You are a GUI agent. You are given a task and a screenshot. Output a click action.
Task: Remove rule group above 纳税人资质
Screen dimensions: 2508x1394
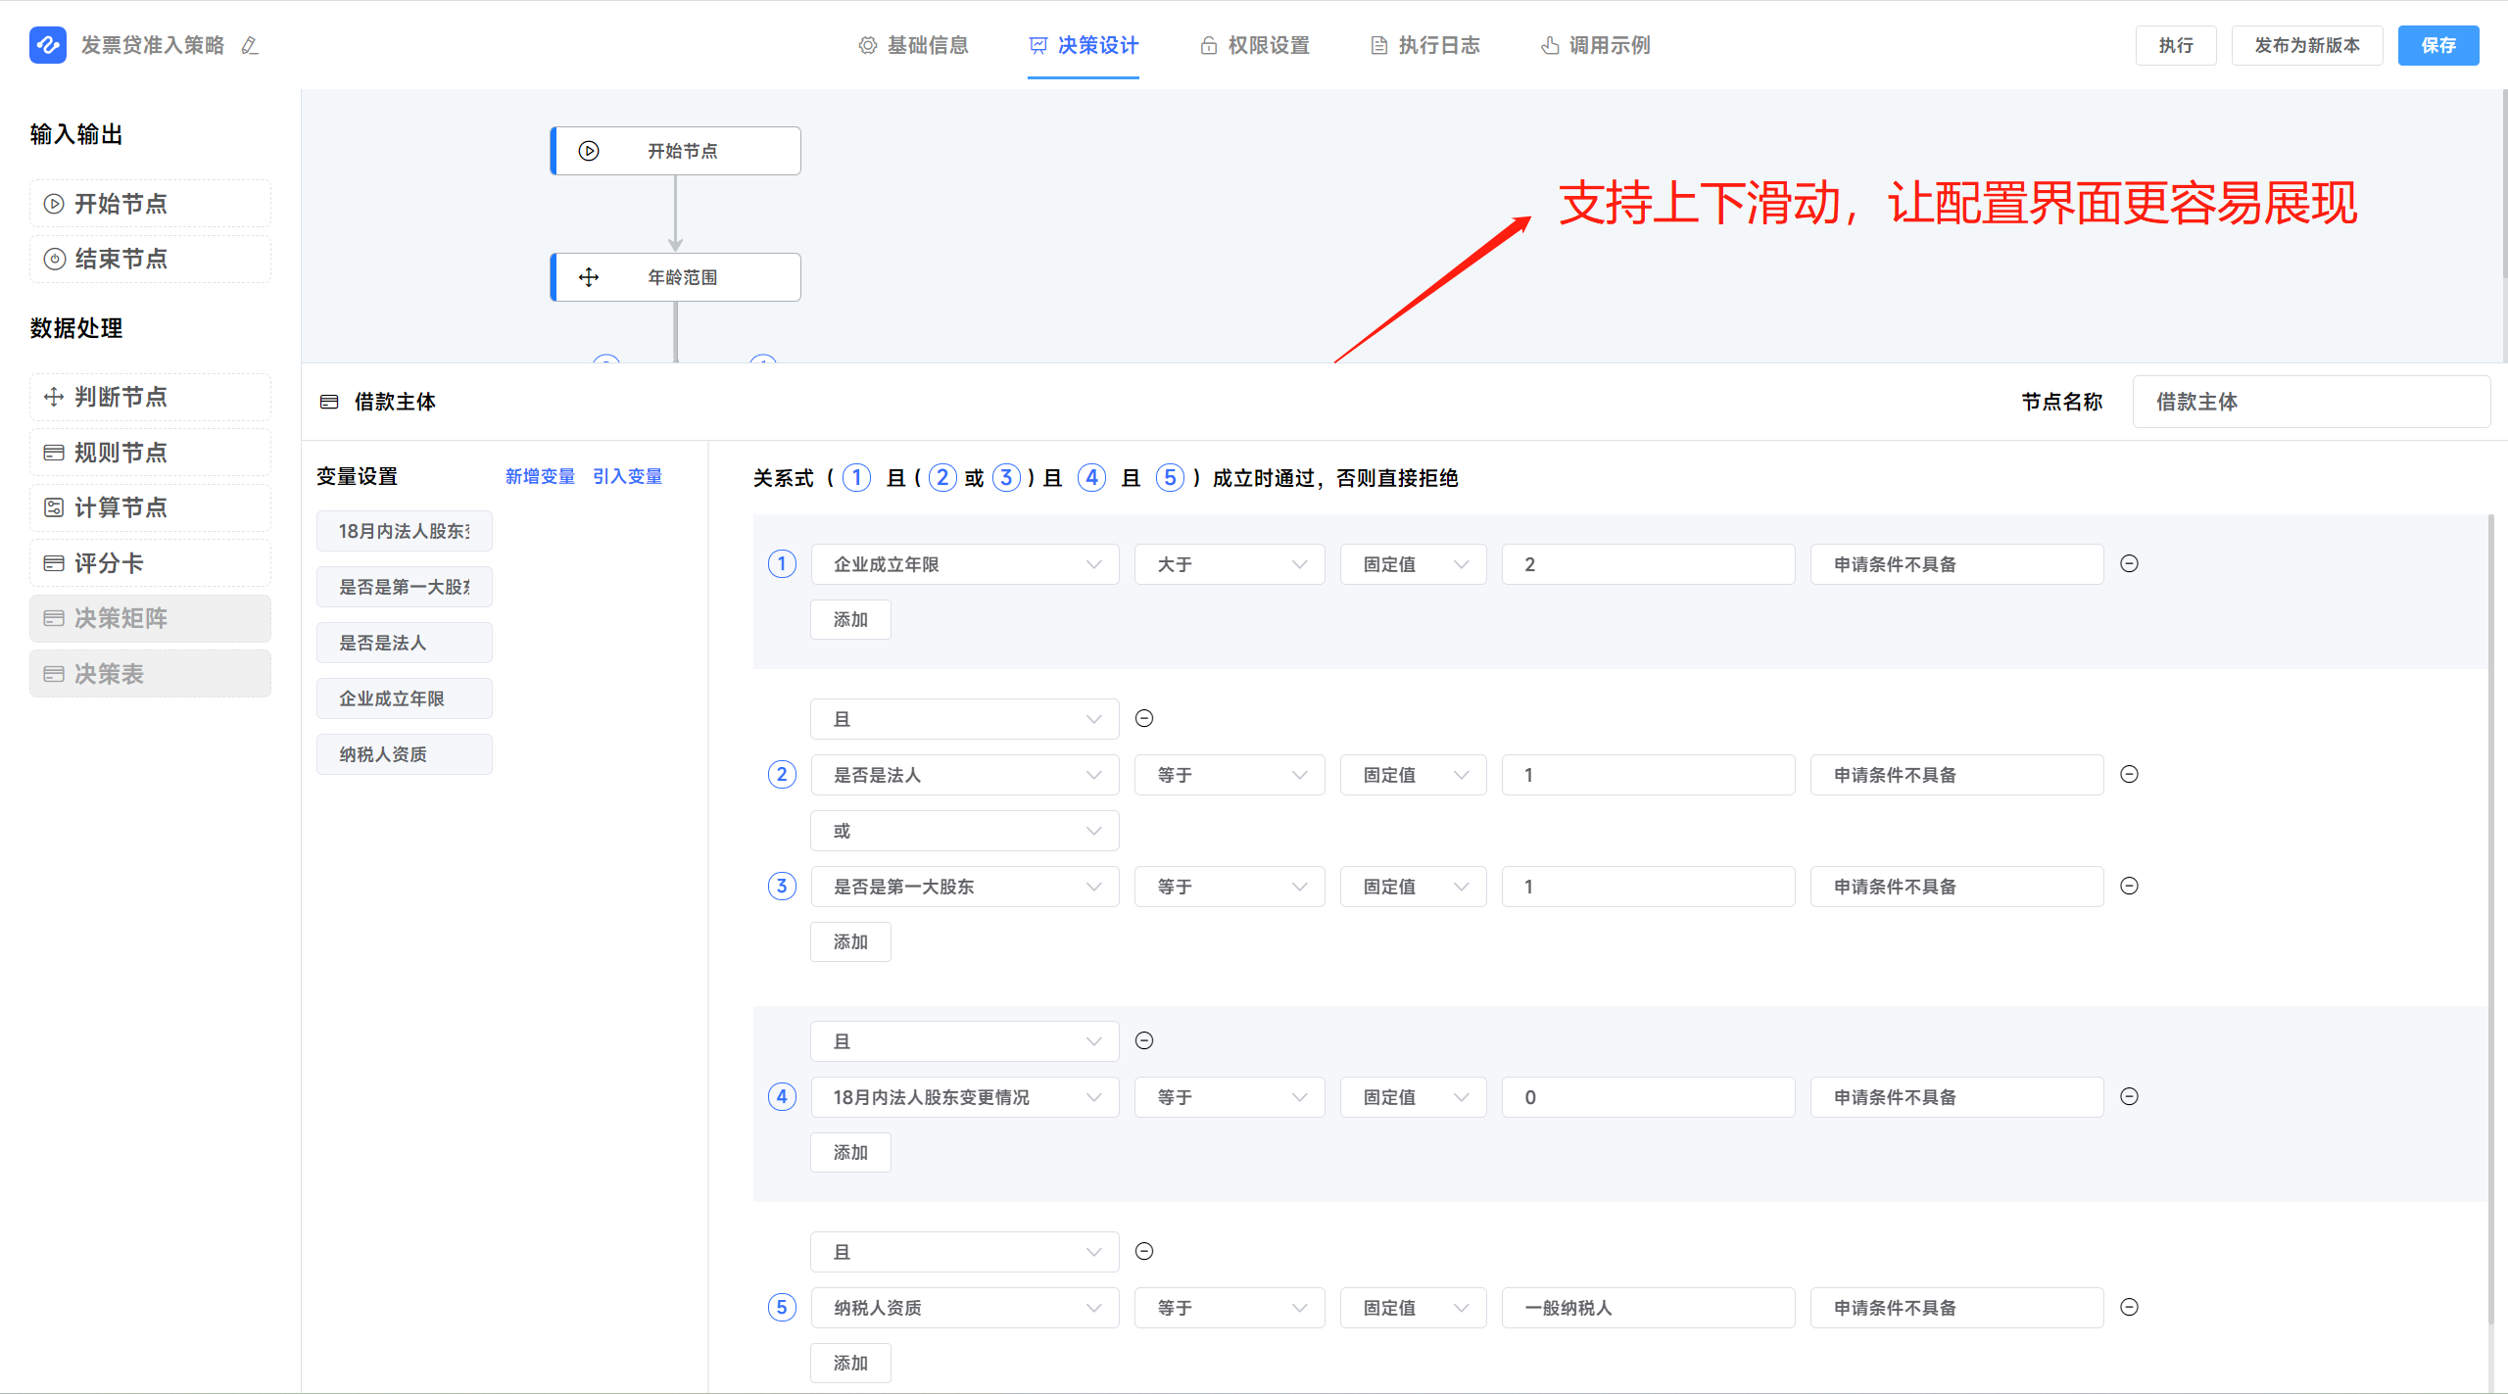[1144, 1251]
